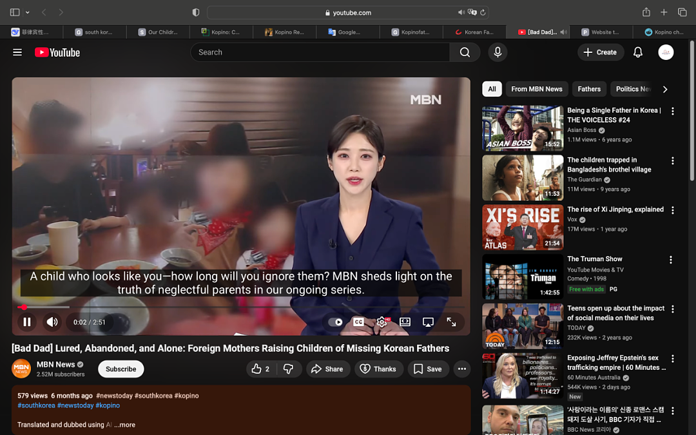The image size is (696, 435).
Task: Go back in Safari
Action: pos(44,12)
